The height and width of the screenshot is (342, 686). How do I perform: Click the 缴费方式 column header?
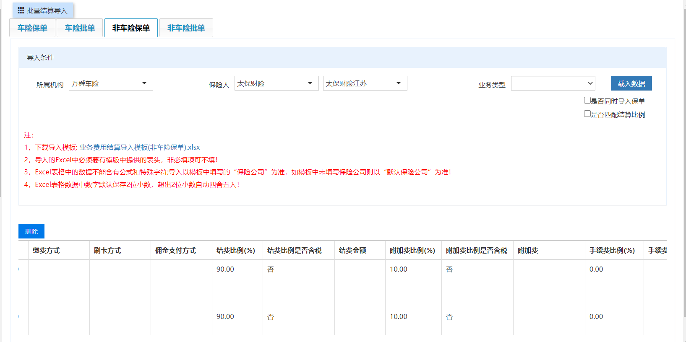click(x=46, y=250)
